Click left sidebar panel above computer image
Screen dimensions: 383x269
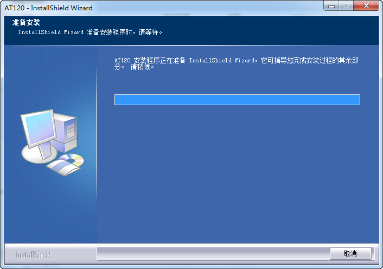click(50, 77)
